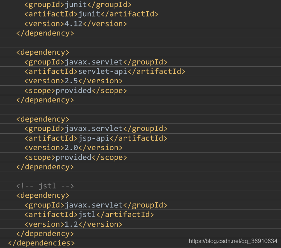The image size is (281, 248).
Task: Click opening dependency tag of servlet-api block
Action: pyautogui.click(x=43, y=52)
